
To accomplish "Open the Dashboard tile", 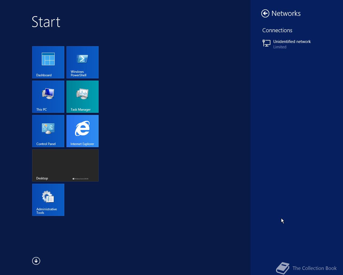I will pyautogui.click(x=48, y=62).
